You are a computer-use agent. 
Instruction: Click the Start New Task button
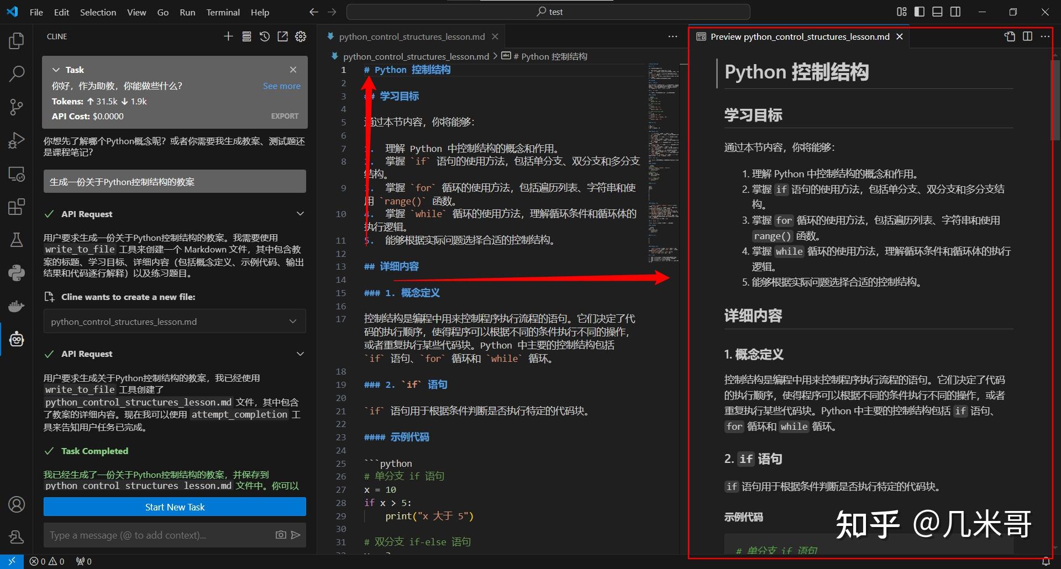tap(174, 507)
